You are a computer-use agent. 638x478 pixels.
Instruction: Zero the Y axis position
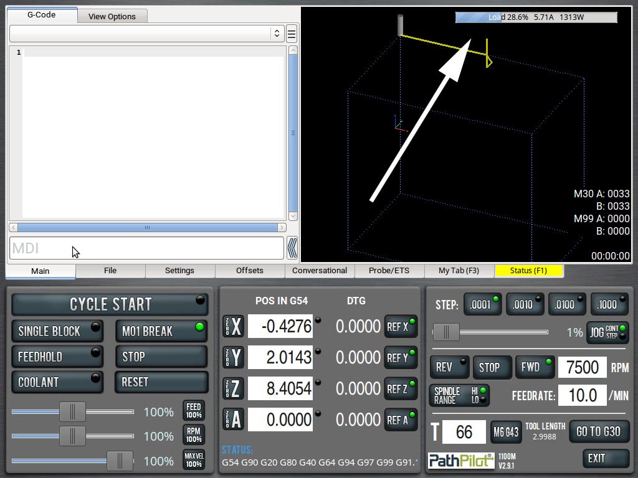click(233, 357)
